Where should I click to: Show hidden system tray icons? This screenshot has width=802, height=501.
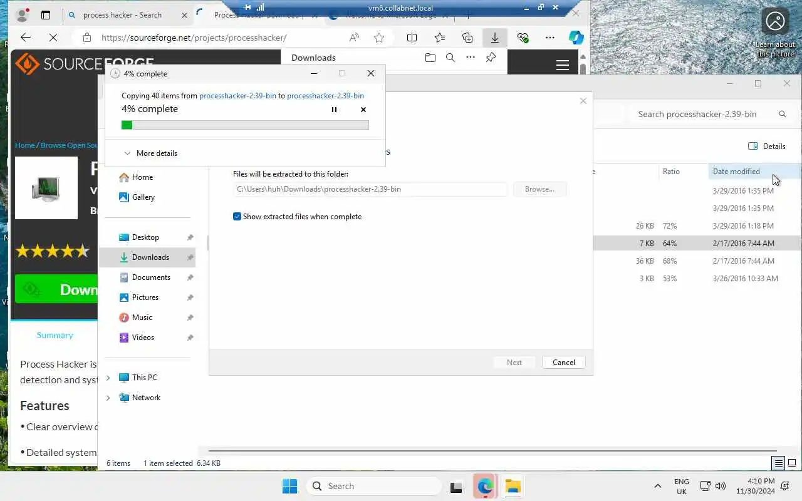click(657, 486)
